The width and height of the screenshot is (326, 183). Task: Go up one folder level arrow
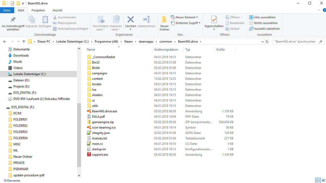24,42
